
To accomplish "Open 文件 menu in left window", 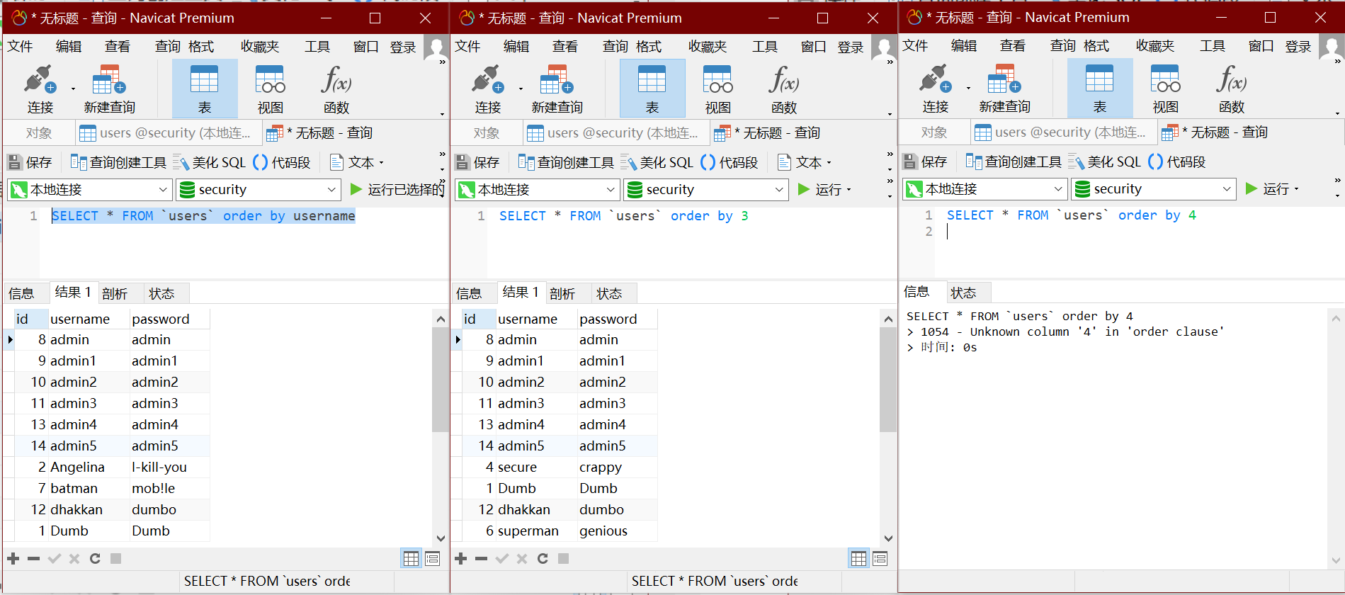I will click(x=20, y=47).
